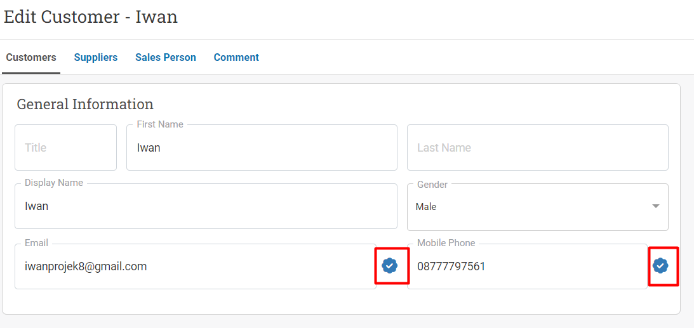Open the Gender dropdown arrow
Image resolution: width=694 pixels, height=328 pixels.
656,206
